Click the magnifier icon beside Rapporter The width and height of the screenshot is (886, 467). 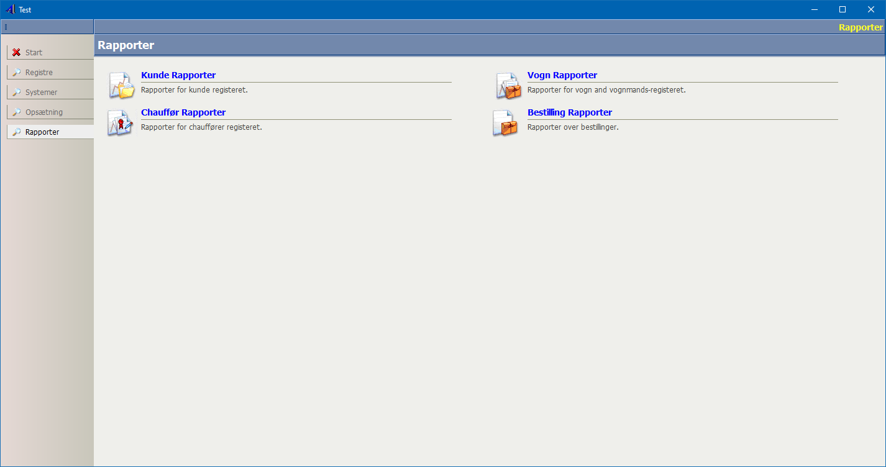tap(17, 132)
